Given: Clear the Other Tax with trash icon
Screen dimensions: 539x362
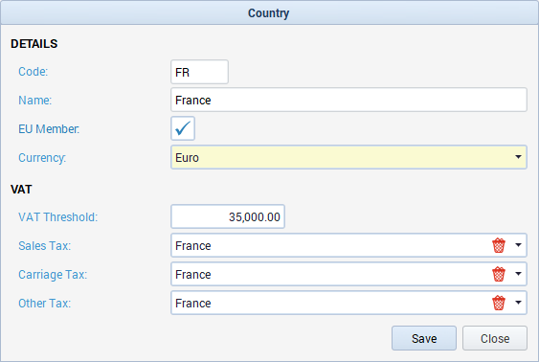Looking at the screenshot, I should pos(499,303).
